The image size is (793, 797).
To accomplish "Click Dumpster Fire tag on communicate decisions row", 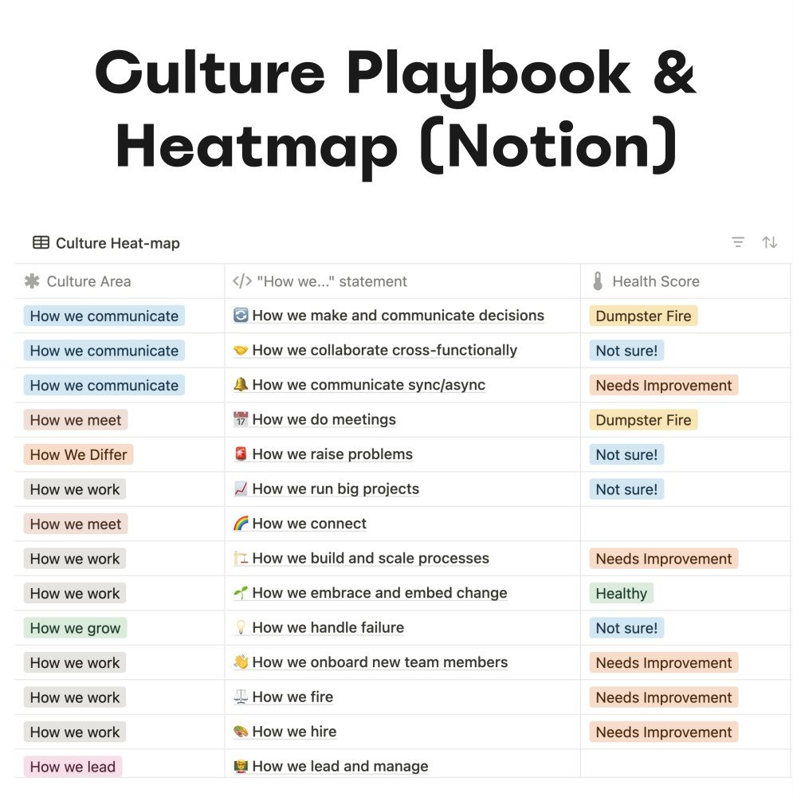I will 643,316.
